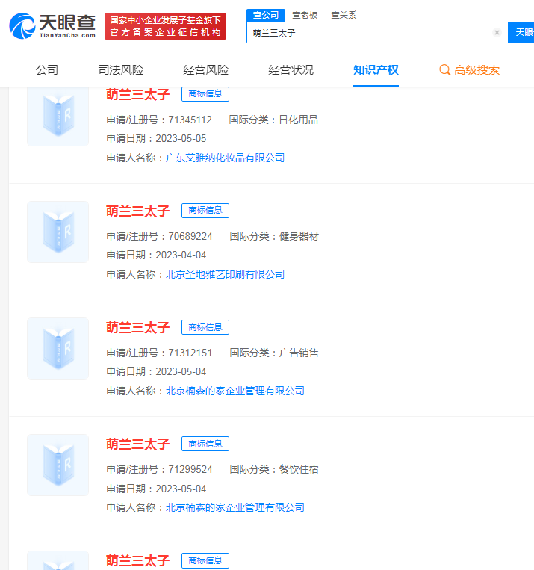Open 萌兰三太子 title in 广告销售 entry
The height and width of the screenshot is (570, 534).
[x=137, y=327]
